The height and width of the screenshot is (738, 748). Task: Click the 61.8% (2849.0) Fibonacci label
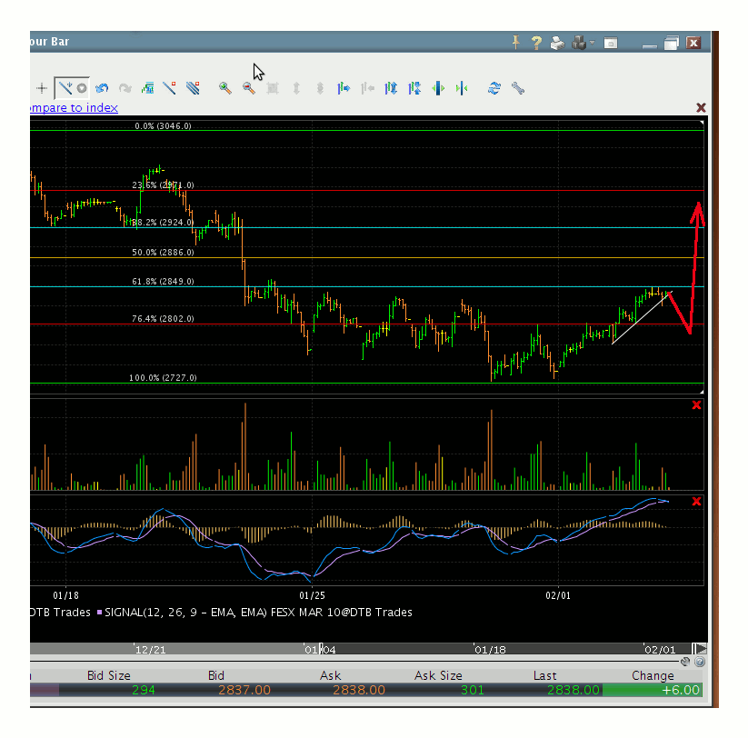click(164, 282)
